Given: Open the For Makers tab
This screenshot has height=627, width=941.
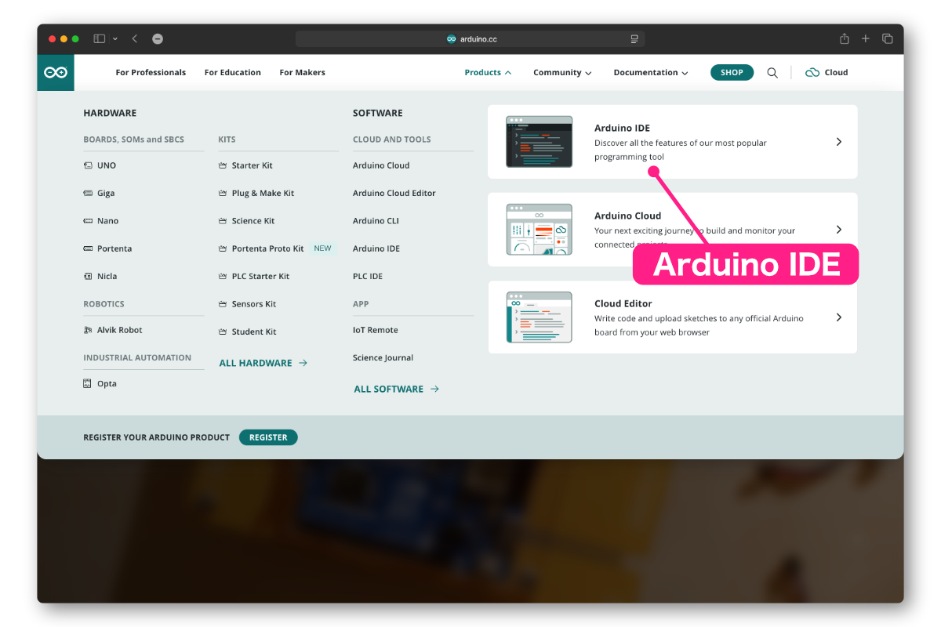Looking at the screenshot, I should click(x=302, y=73).
